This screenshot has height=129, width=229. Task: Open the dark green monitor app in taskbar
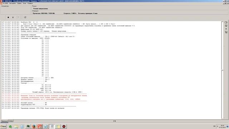(x=28, y=126)
